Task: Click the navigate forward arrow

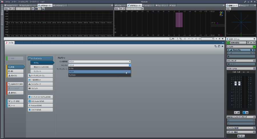Action: click(199, 39)
